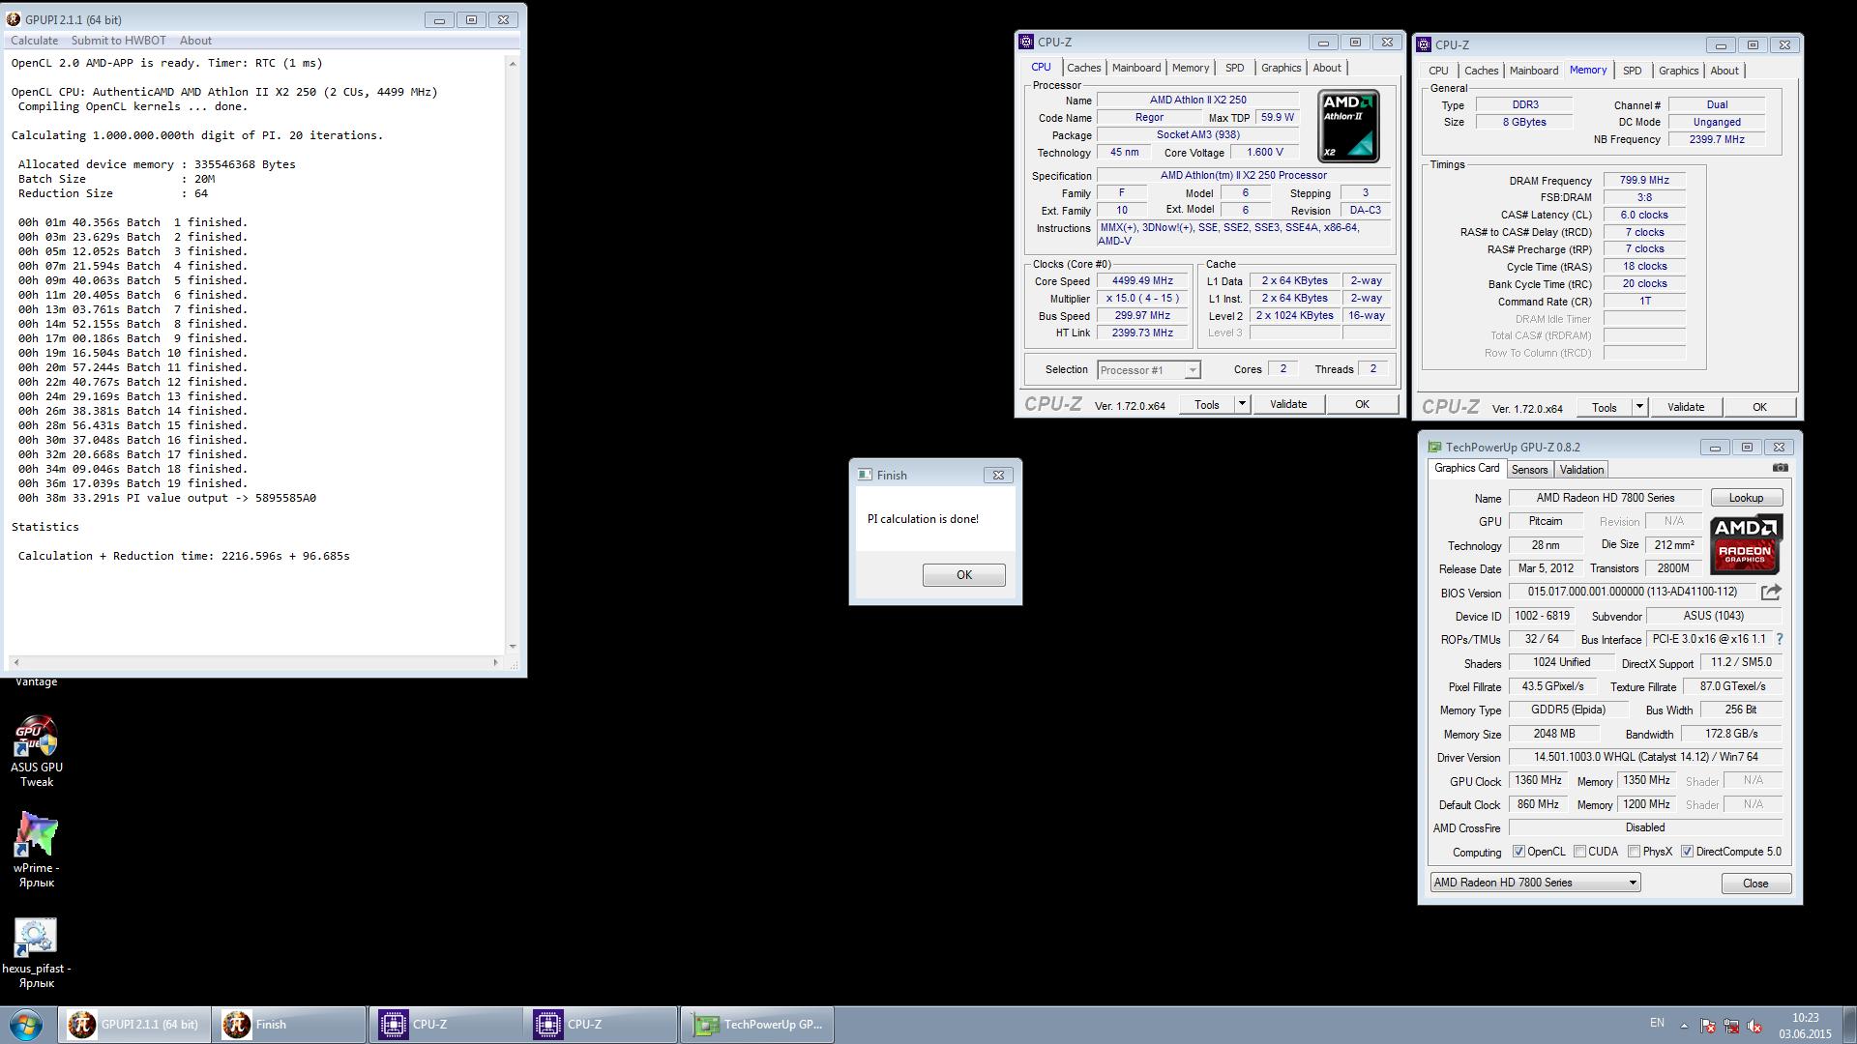
Task: Click the muted volume tray icon
Action: click(1754, 1026)
